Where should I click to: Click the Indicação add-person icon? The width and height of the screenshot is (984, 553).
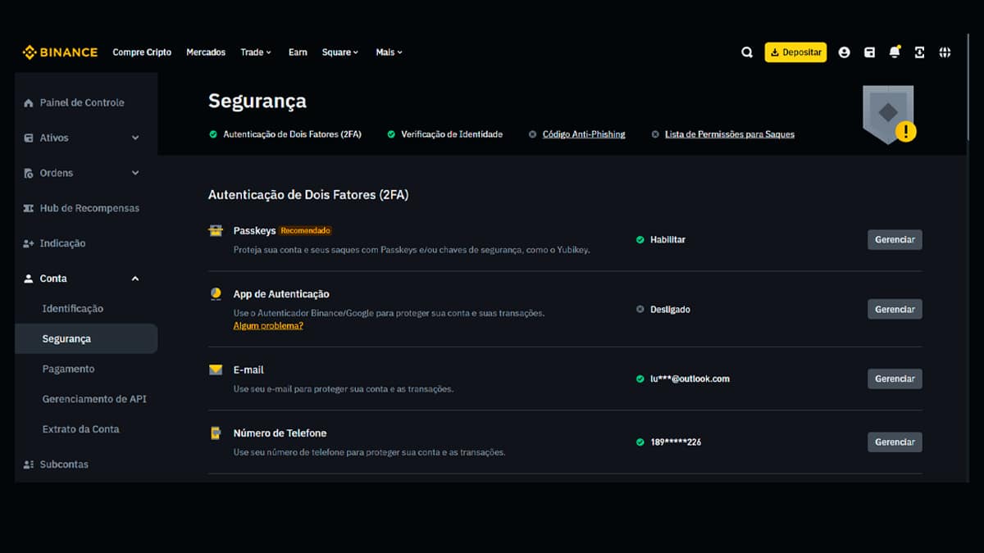tap(29, 244)
